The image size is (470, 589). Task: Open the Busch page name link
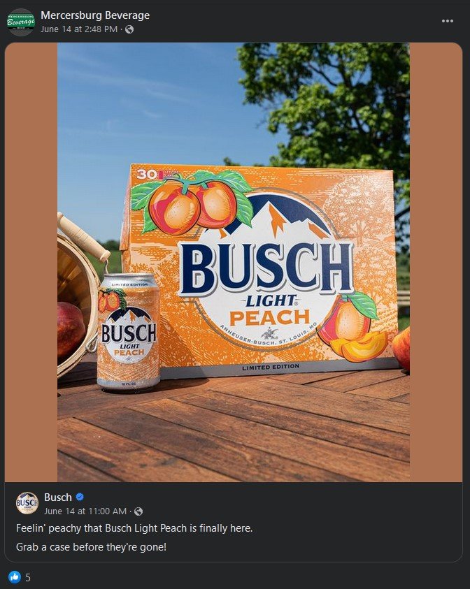(x=58, y=497)
